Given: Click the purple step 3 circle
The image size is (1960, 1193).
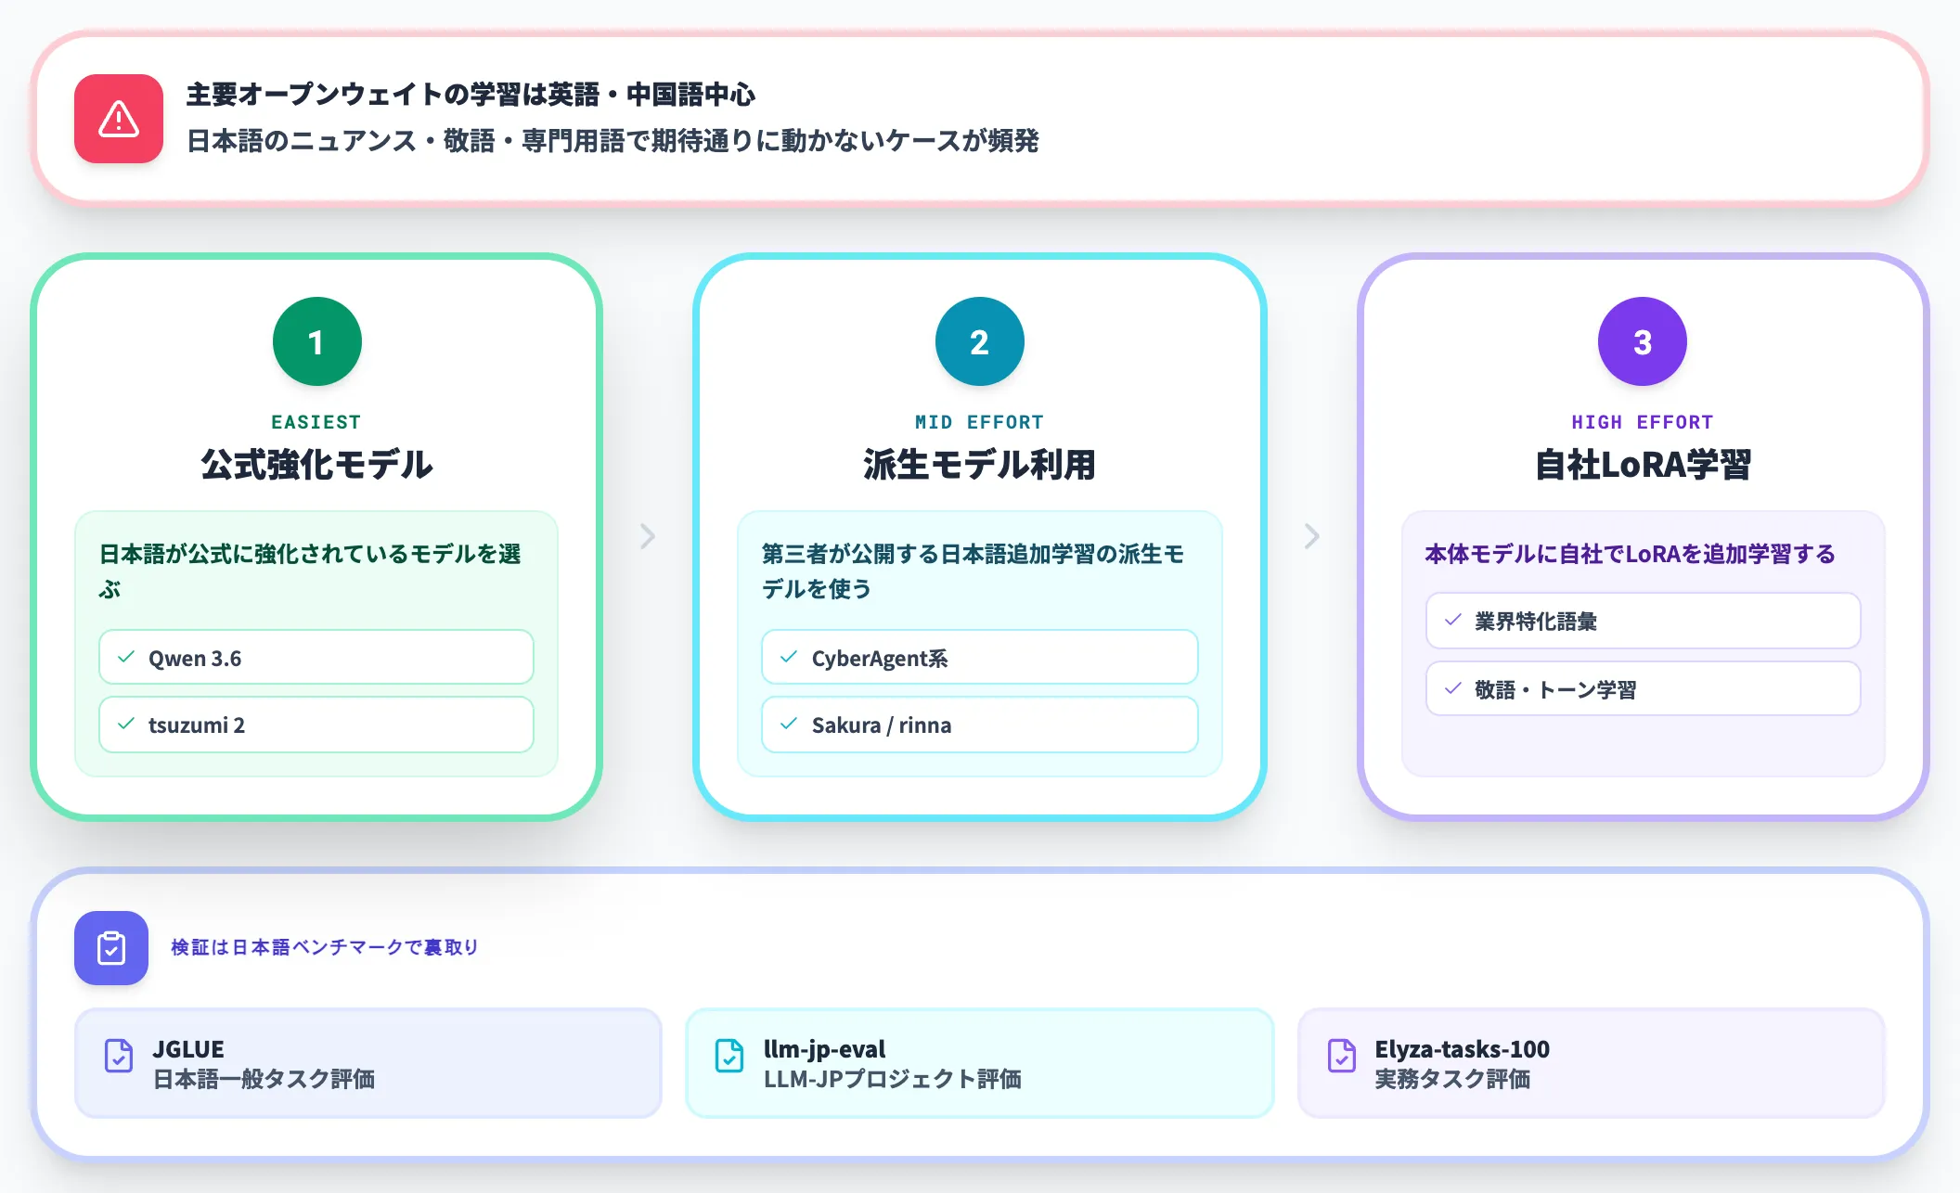Looking at the screenshot, I should 1642,341.
